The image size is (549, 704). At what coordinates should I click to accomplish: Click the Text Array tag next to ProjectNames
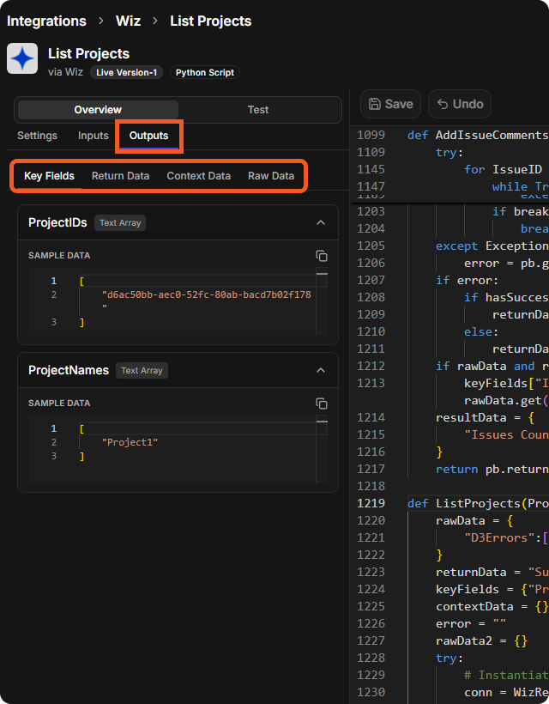[142, 370]
